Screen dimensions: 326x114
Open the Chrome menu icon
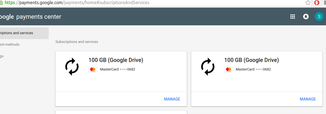tap(325, 3)
